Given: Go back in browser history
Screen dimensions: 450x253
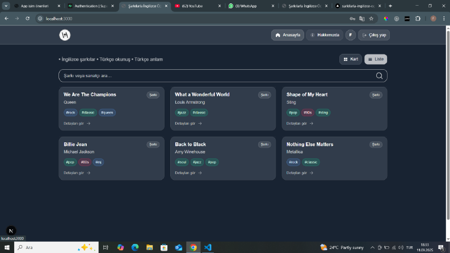Looking at the screenshot, I should coord(6,19).
